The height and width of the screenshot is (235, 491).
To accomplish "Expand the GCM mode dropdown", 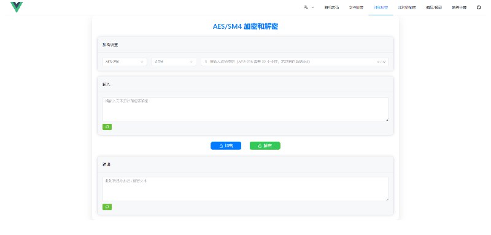I will coord(174,62).
